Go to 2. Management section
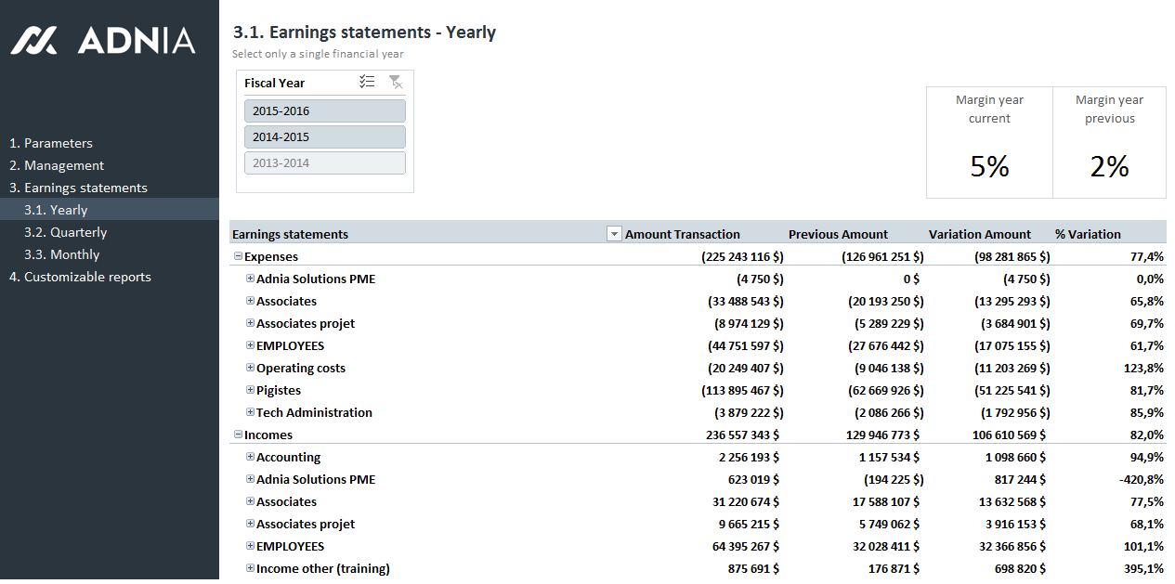 57,166
